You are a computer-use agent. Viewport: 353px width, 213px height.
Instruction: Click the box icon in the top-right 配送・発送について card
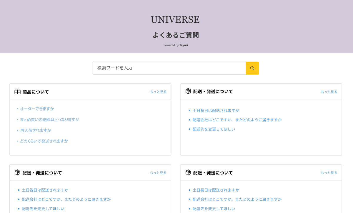click(x=188, y=91)
